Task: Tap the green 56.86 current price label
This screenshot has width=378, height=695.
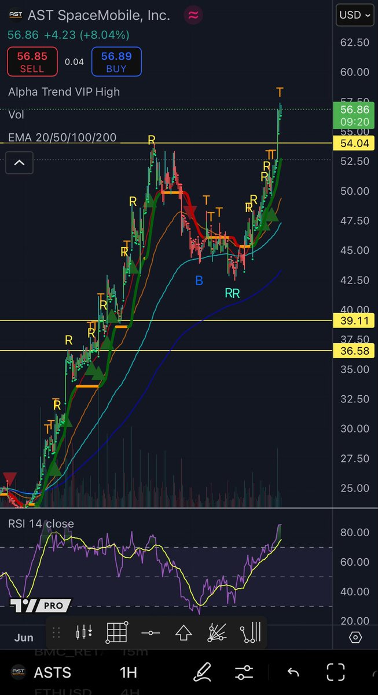Action: point(354,115)
